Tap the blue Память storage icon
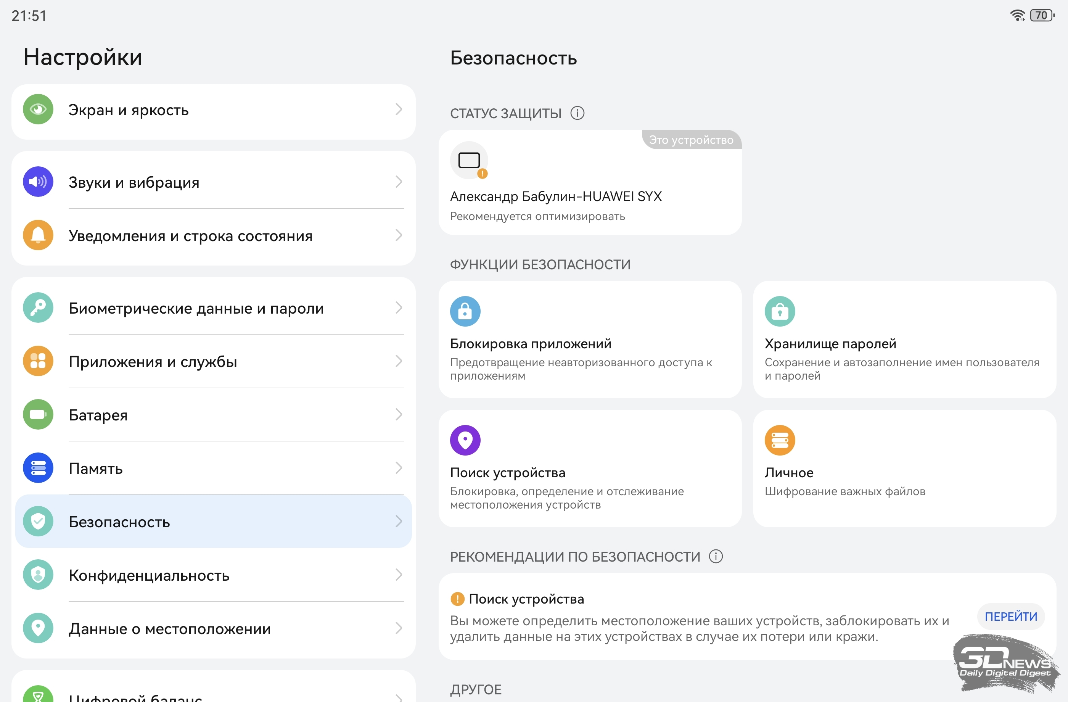Screen dimensions: 1068x702 (x=38, y=468)
